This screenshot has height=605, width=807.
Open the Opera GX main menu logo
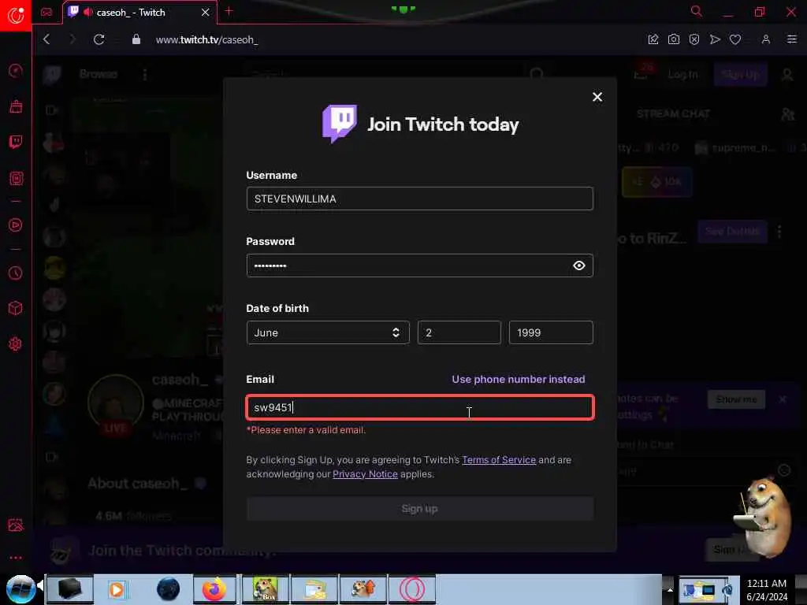(16, 15)
